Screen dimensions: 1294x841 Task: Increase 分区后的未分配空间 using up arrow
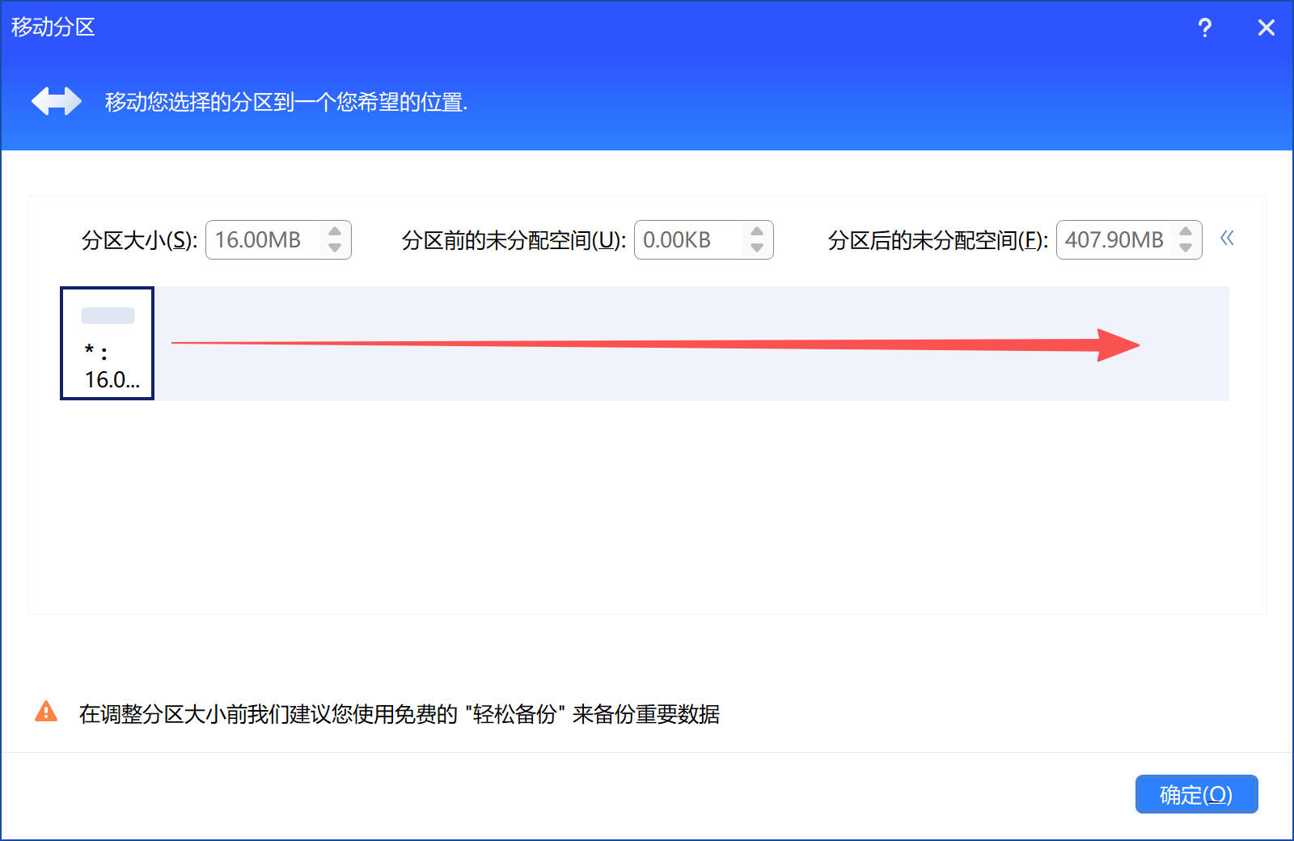1186,232
